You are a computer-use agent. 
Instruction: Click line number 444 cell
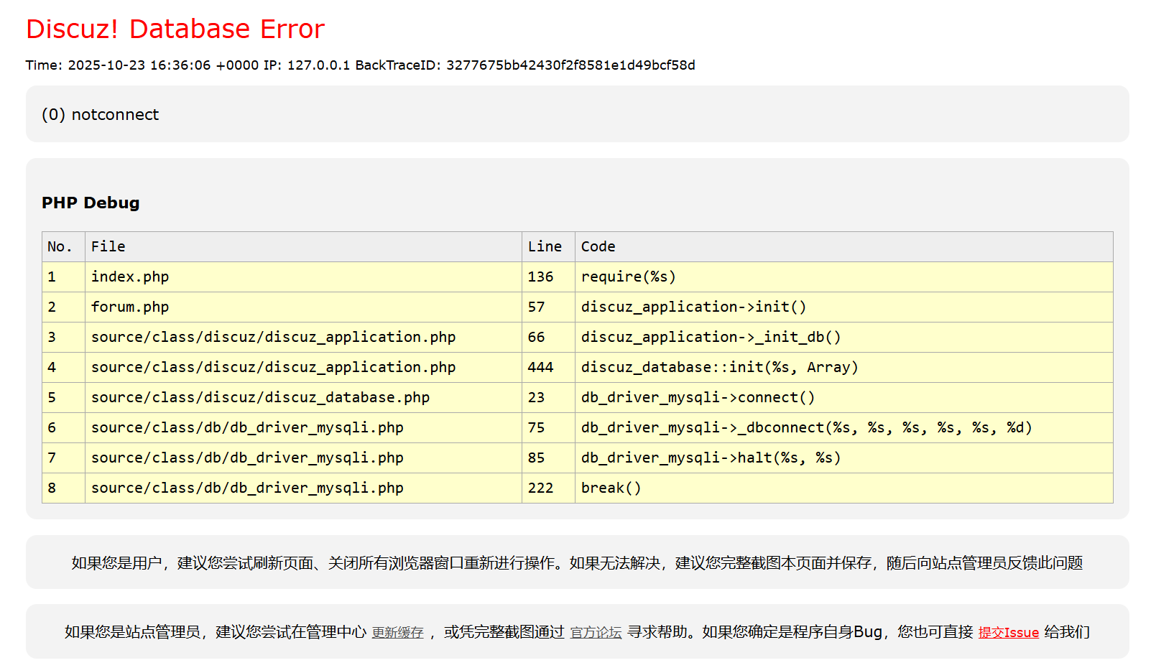(540, 368)
